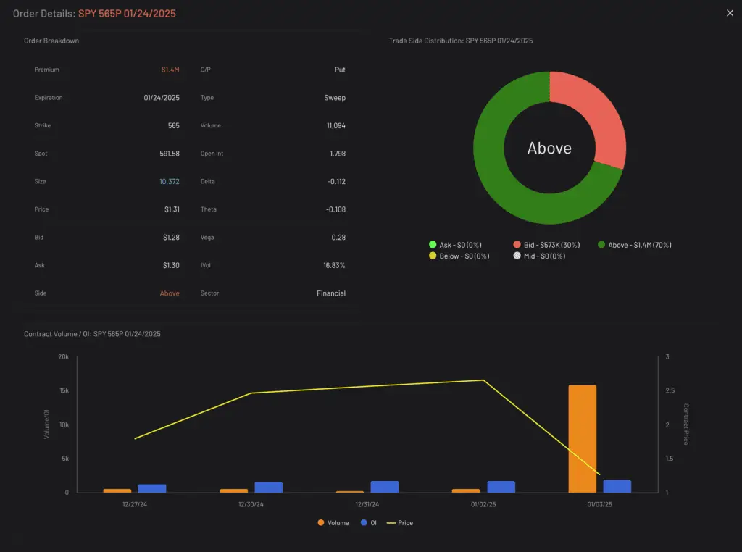The width and height of the screenshot is (742, 552).
Task: Click the 01/03/25 x-axis date label
Action: [x=599, y=504]
